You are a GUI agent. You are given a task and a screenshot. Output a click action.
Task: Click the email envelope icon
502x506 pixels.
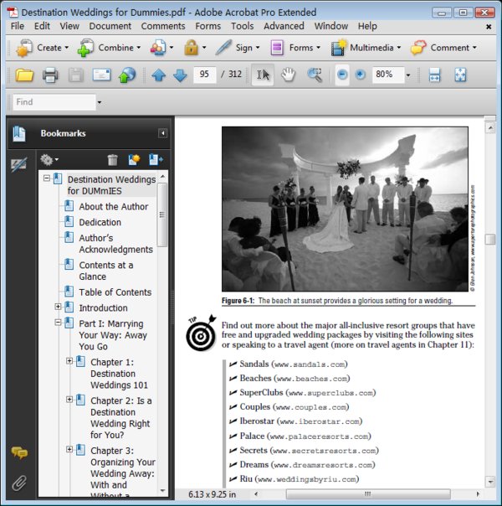pyautogui.click(x=101, y=75)
